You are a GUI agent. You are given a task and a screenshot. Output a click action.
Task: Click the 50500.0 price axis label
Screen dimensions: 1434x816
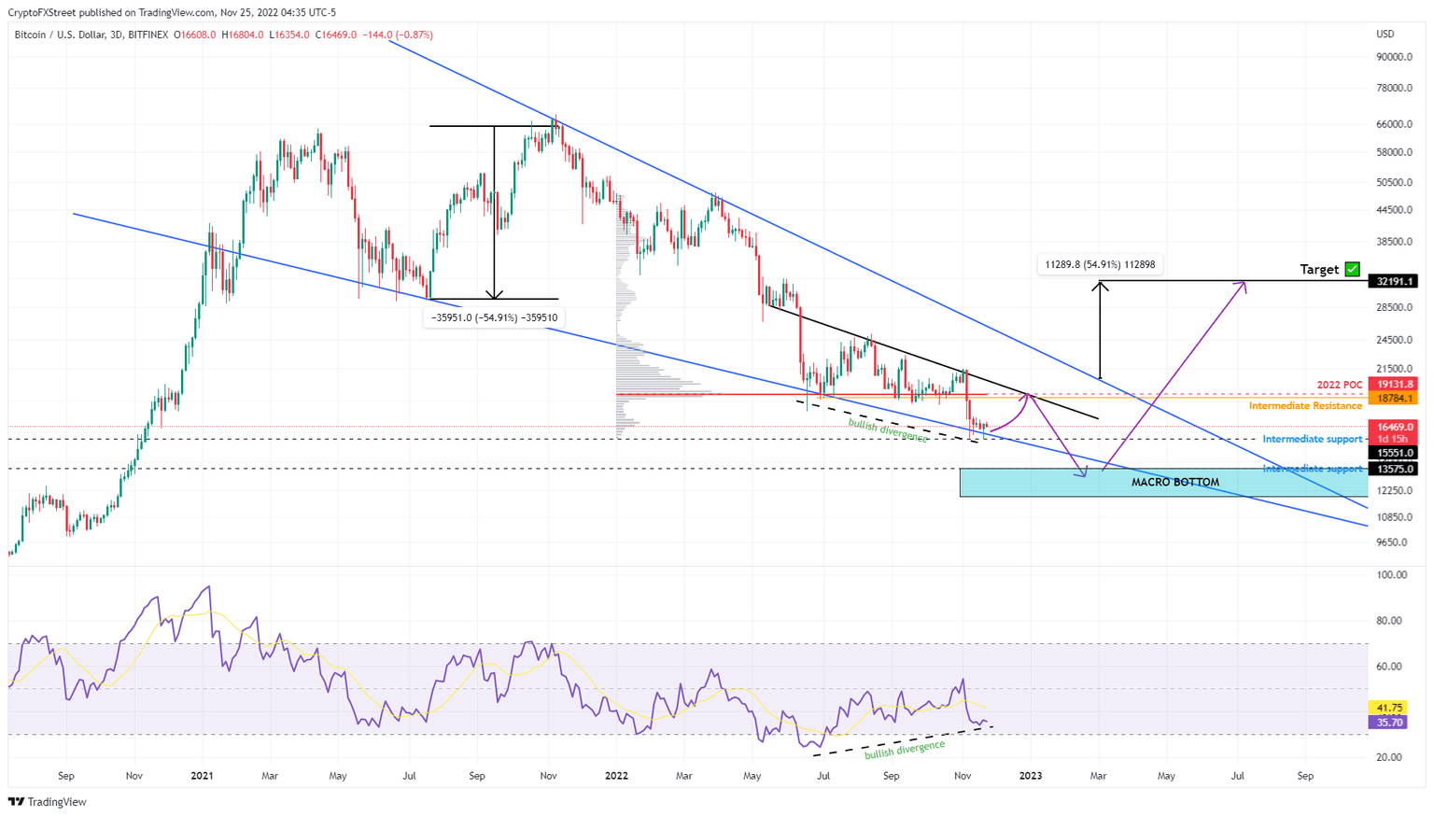tap(1394, 182)
